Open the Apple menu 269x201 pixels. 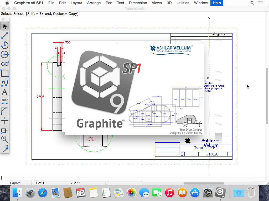point(7,3)
